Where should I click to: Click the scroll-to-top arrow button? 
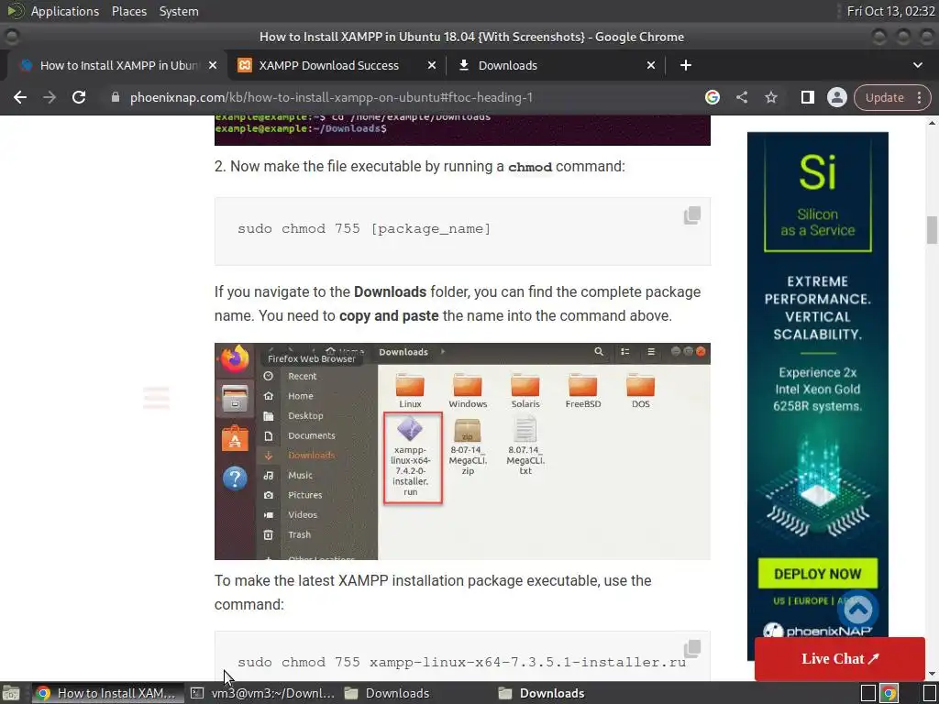(x=858, y=610)
